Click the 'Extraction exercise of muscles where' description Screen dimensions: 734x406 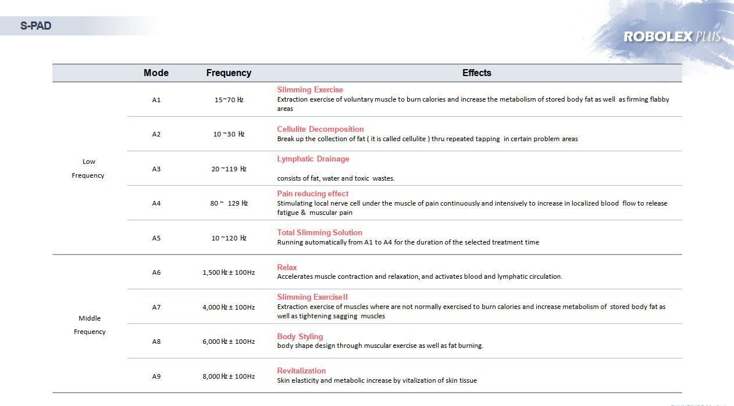coord(471,311)
